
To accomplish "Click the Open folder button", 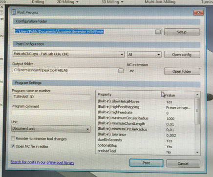I will 182,71.
